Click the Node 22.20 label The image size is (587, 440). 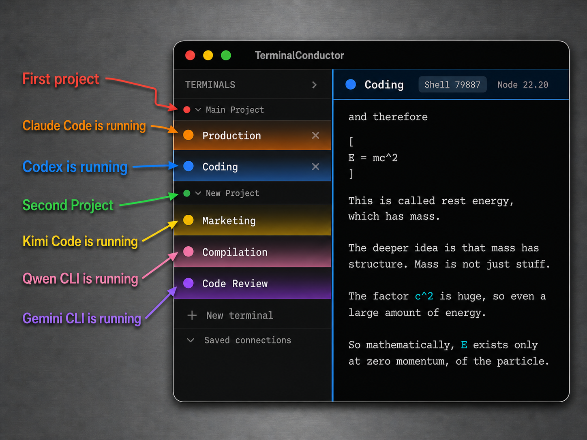coord(523,85)
